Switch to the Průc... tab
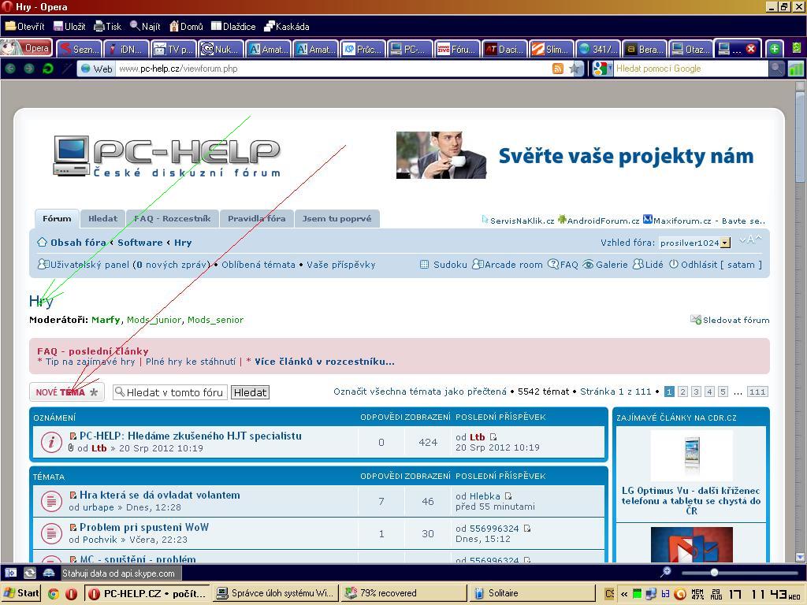807x605 pixels. 363,49
